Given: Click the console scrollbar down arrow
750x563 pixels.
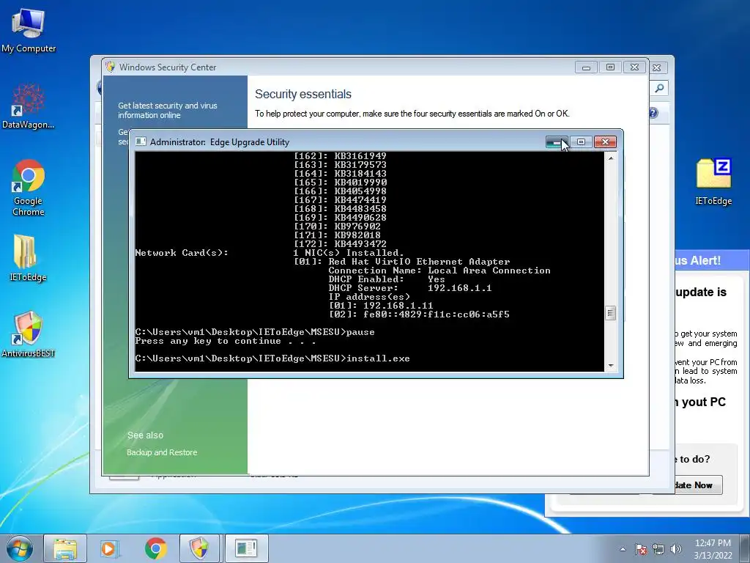Looking at the screenshot, I should point(611,365).
